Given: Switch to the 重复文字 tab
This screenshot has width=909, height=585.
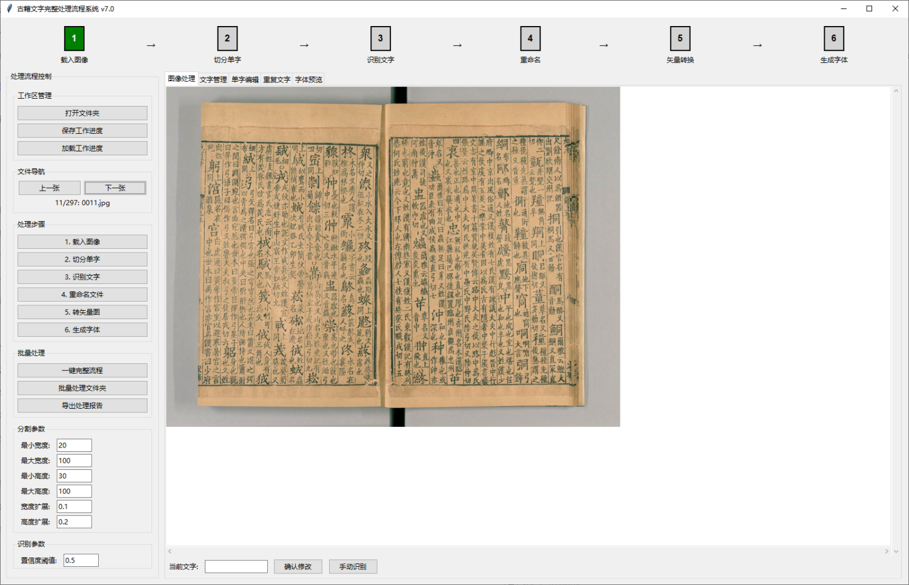Looking at the screenshot, I should [x=276, y=79].
